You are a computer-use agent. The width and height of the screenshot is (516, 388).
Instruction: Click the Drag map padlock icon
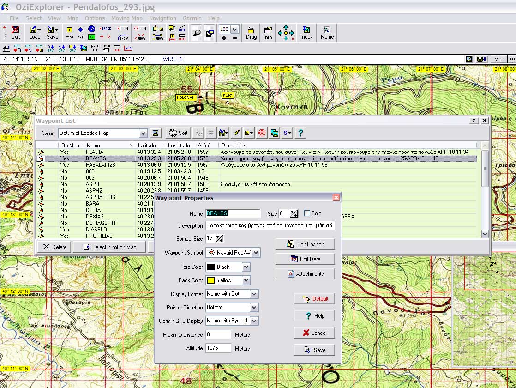[251, 33]
